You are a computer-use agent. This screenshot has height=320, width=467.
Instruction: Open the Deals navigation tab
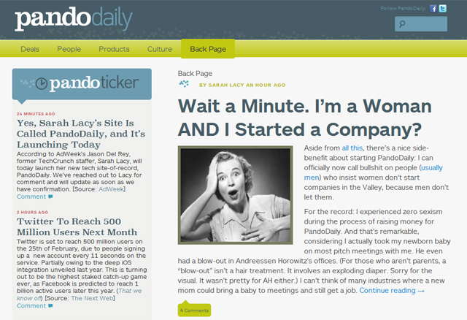pos(30,49)
